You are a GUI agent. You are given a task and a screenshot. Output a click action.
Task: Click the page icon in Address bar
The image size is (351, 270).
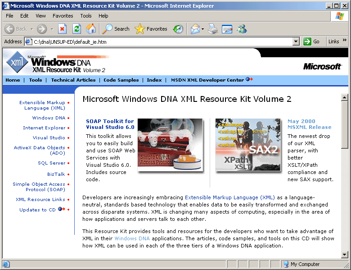click(28, 41)
